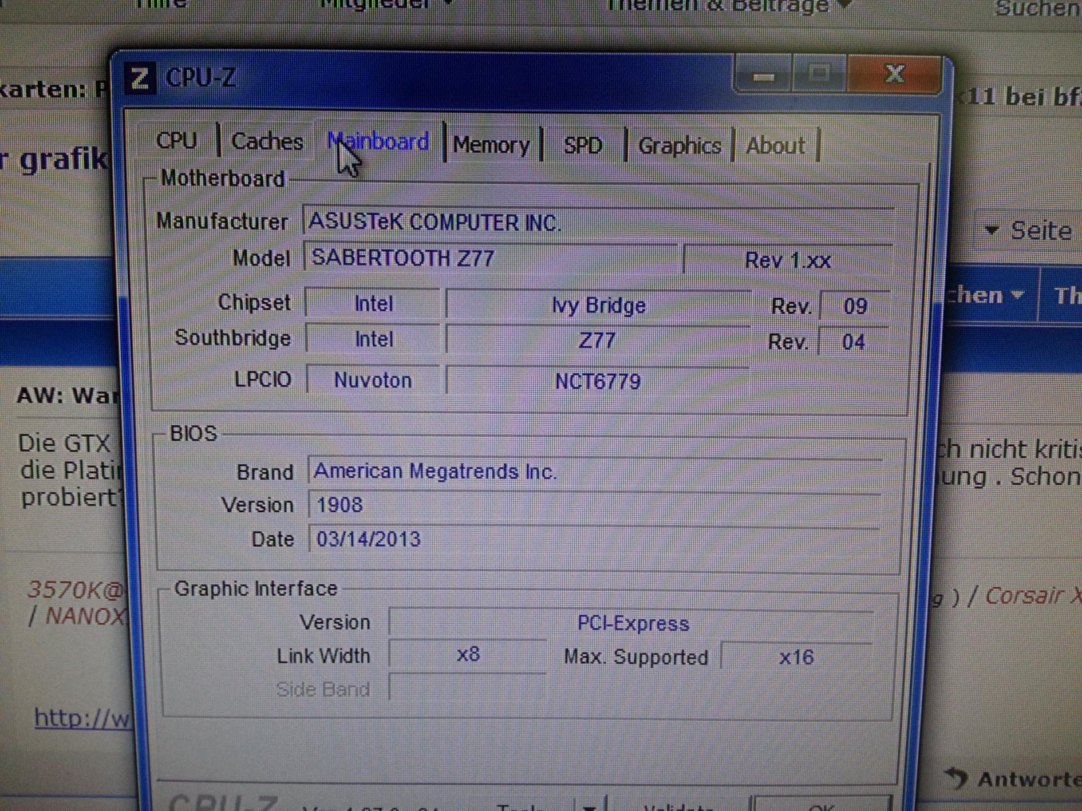
Task: Click the Ivy Bridge chipset value
Action: click(x=598, y=306)
